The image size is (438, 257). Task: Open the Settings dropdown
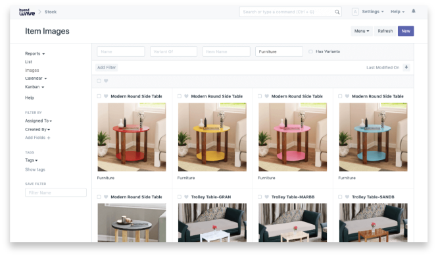click(373, 12)
